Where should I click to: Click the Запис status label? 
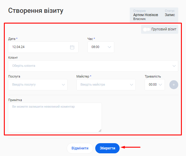[x=170, y=15]
